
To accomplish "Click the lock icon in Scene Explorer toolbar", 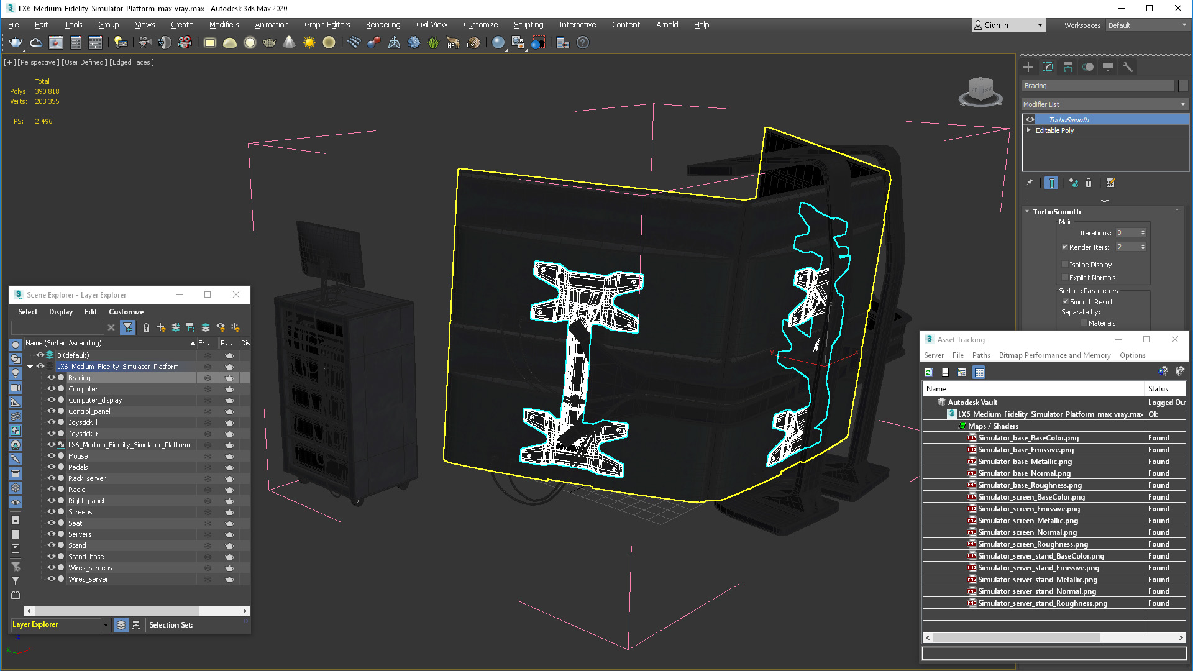I will [x=146, y=327].
